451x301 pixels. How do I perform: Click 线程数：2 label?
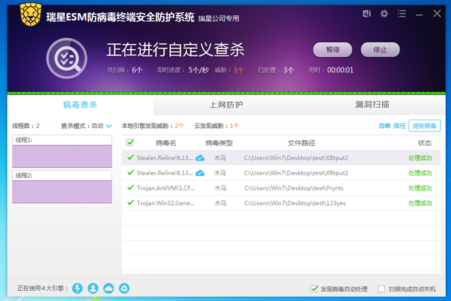(26, 126)
